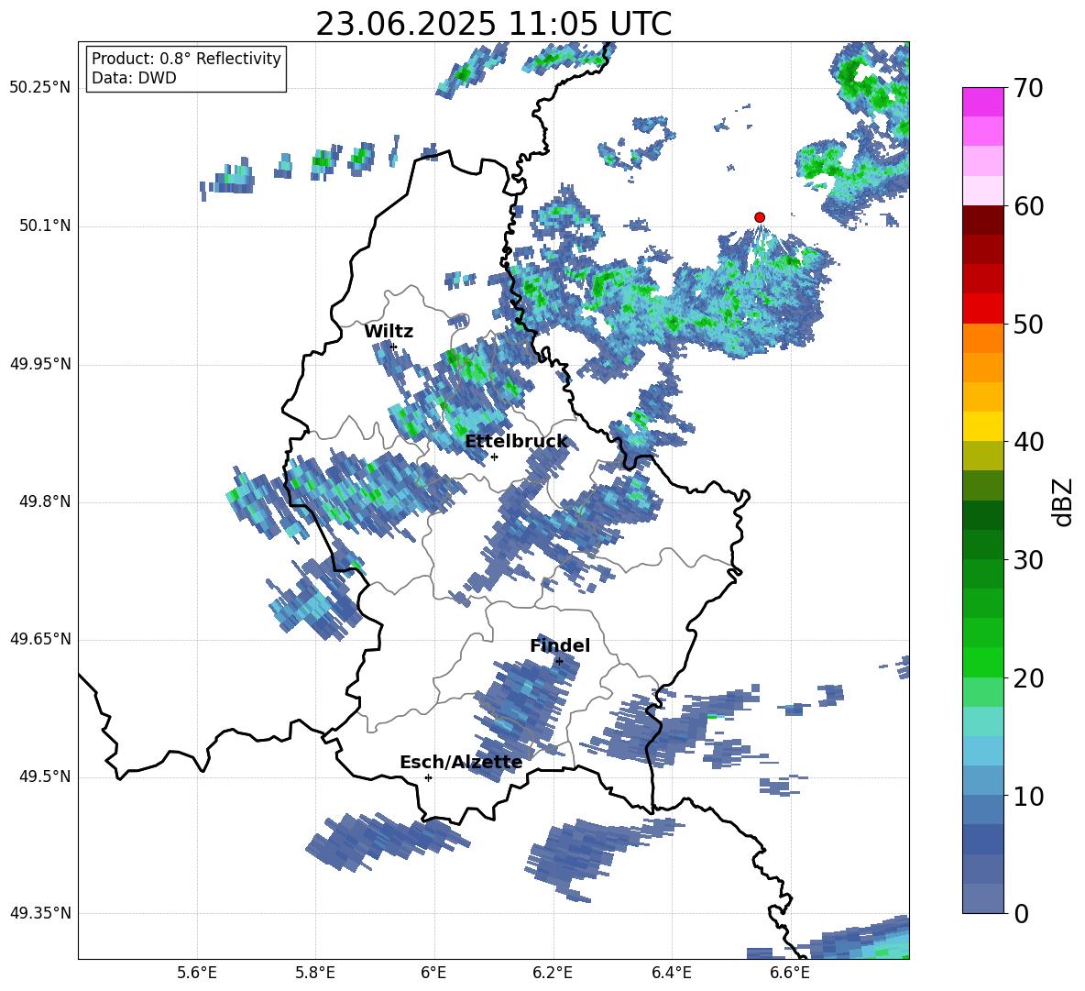The width and height of the screenshot is (1085, 991).
Task: Click the Wiltz station cross marker
Action: (x=394, y=347)
